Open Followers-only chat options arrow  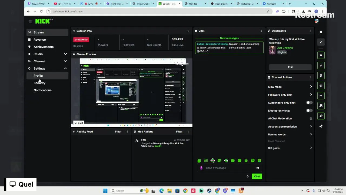point(311,95)
